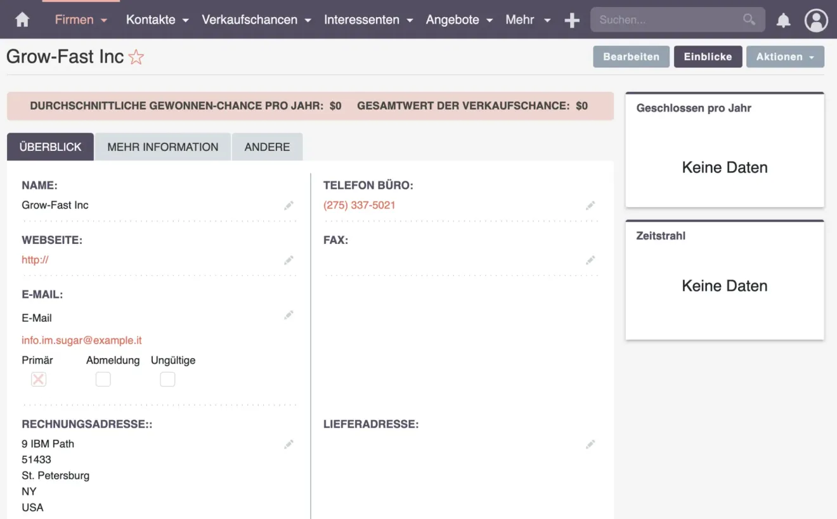The image size is (837, 519).
Task: Switch to the MEHR INFORMATION tab
Action: (163, 146)
